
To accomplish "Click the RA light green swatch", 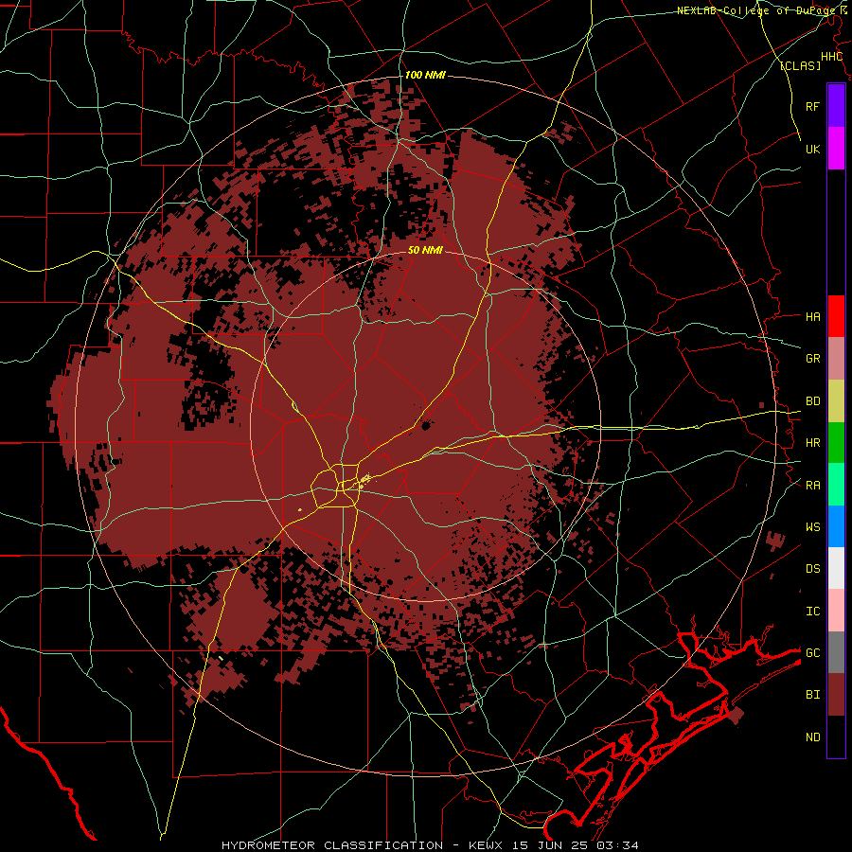I will [836, 485].
